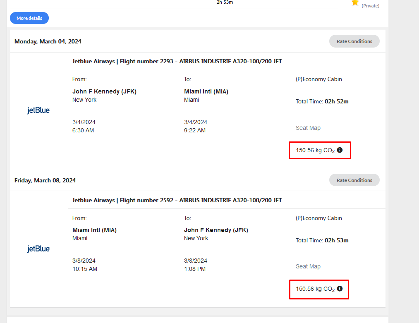Click arrival time 1:08 PM
This screenshot has width=419, height=323.
[195, 269]
